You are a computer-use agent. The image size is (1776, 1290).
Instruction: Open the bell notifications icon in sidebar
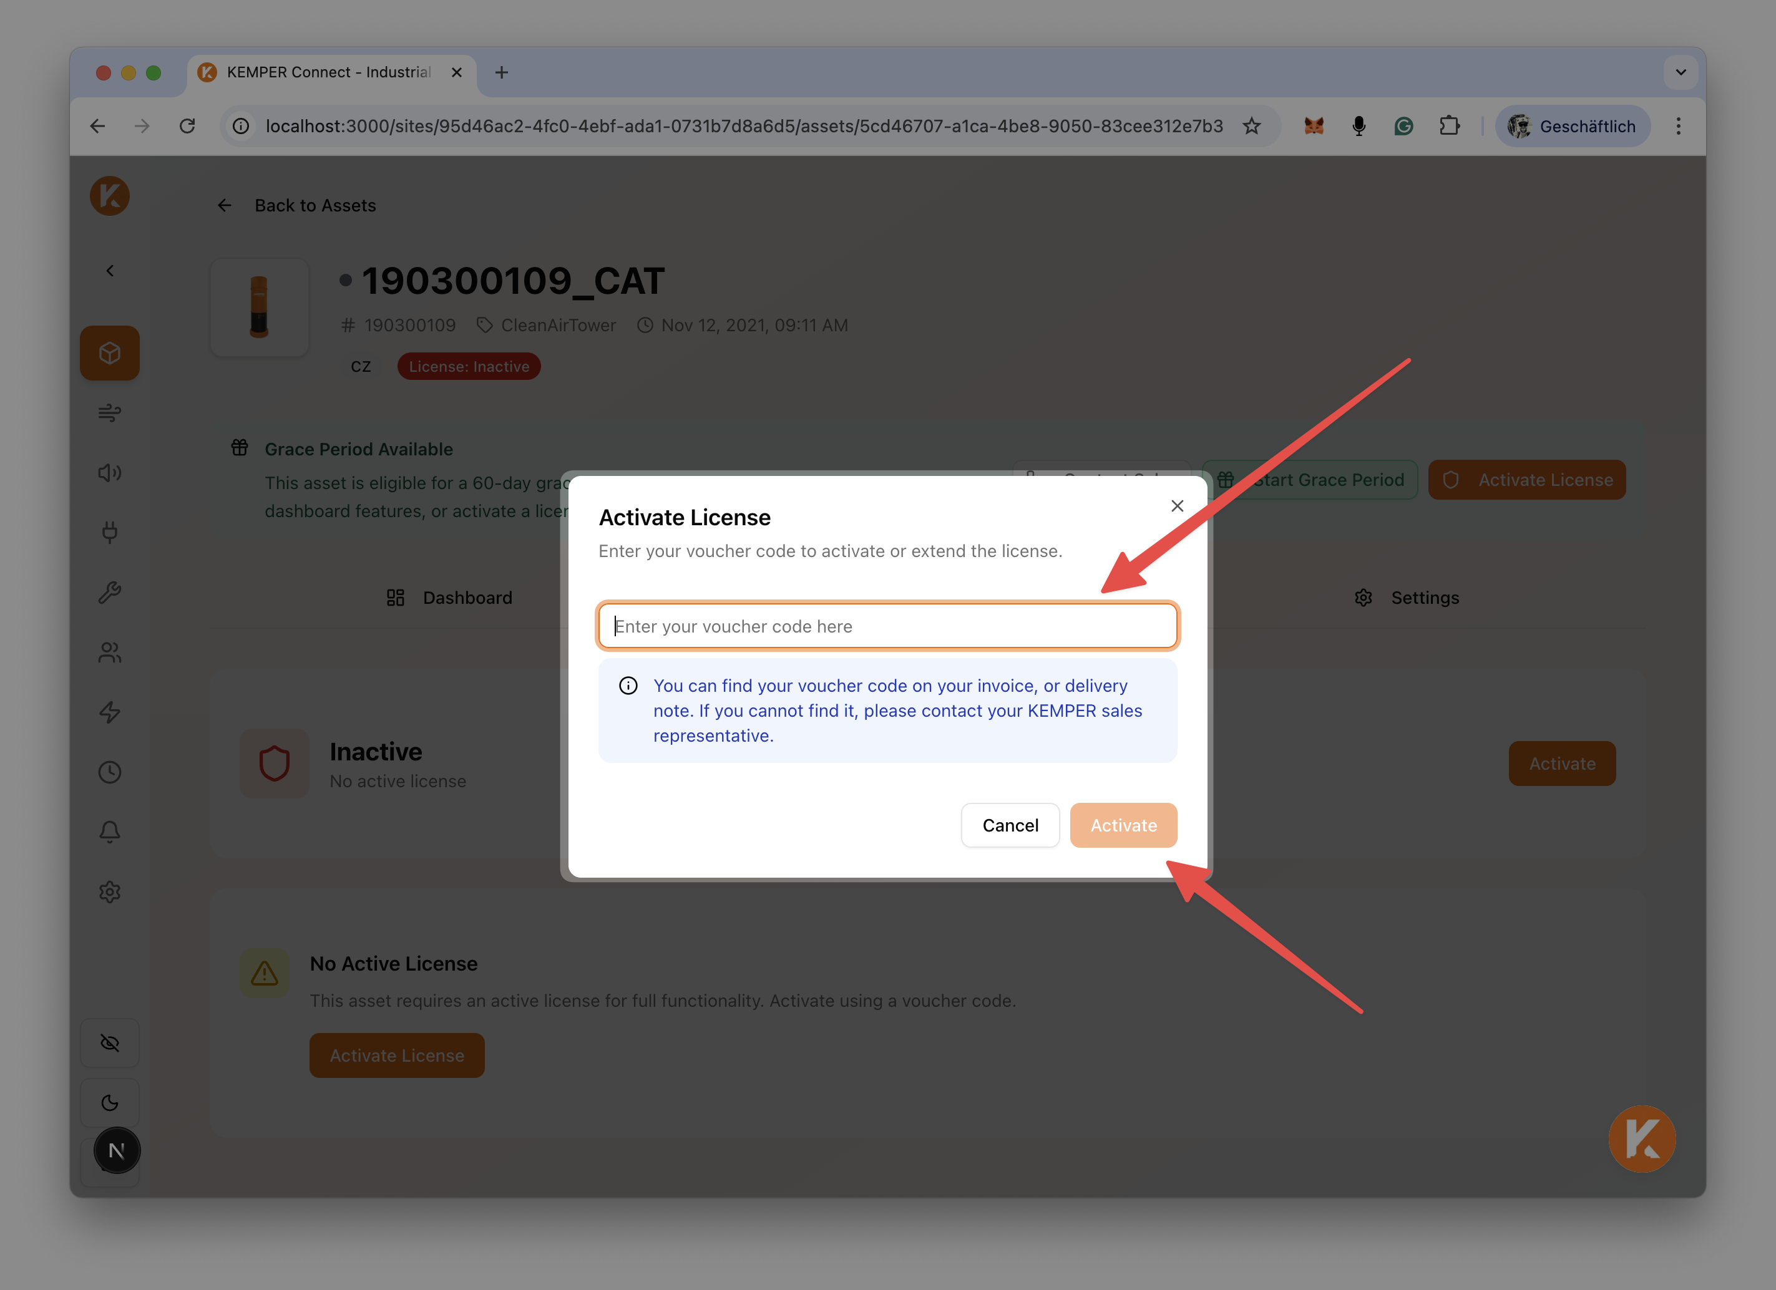pos(110,832)
